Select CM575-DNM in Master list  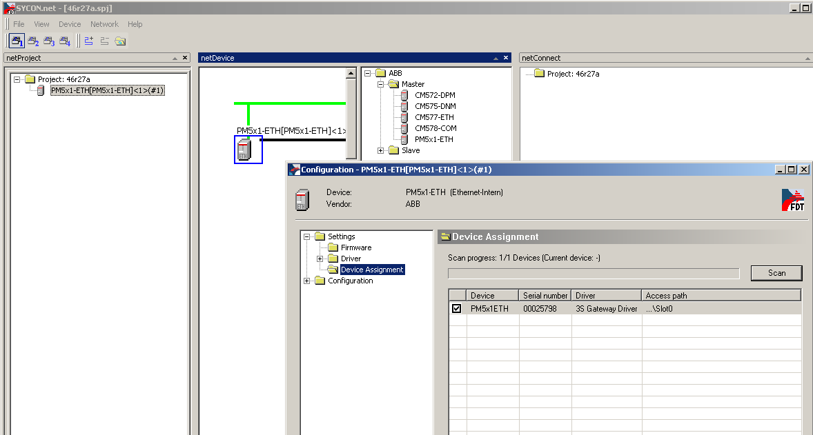435,106
